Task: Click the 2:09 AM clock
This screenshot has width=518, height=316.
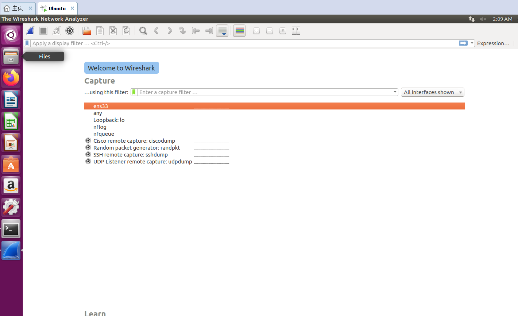Action: coord(503,19)
